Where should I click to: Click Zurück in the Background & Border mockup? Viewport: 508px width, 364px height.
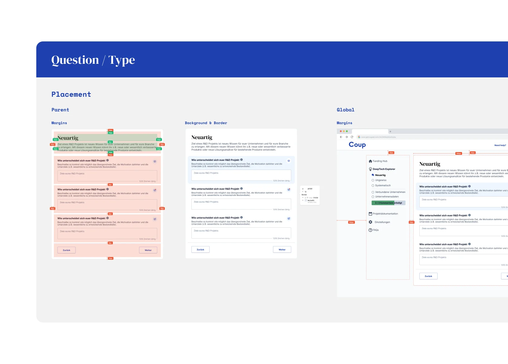pyautogui.click(x=200, y=249)
